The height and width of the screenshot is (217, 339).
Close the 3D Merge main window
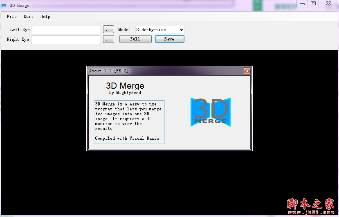tap(328, 3)
